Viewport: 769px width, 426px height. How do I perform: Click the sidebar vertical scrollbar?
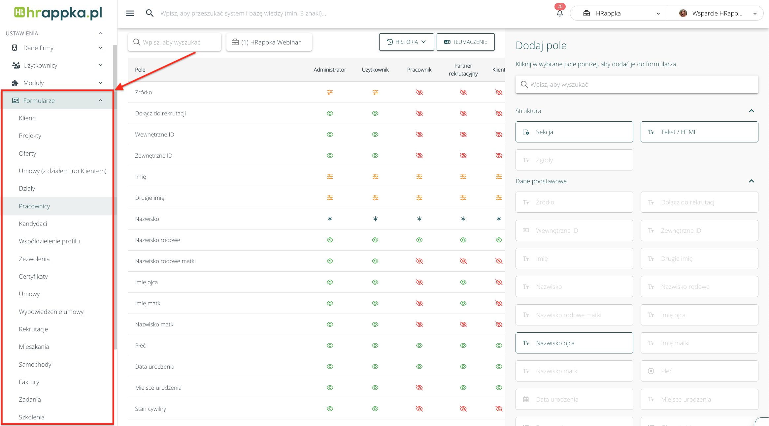coord(115,198)
